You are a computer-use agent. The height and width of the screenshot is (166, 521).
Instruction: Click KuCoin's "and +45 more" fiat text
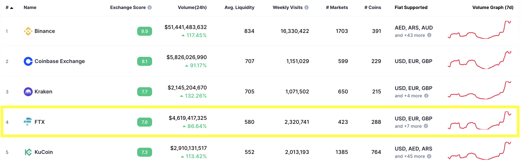click(410, 156)
